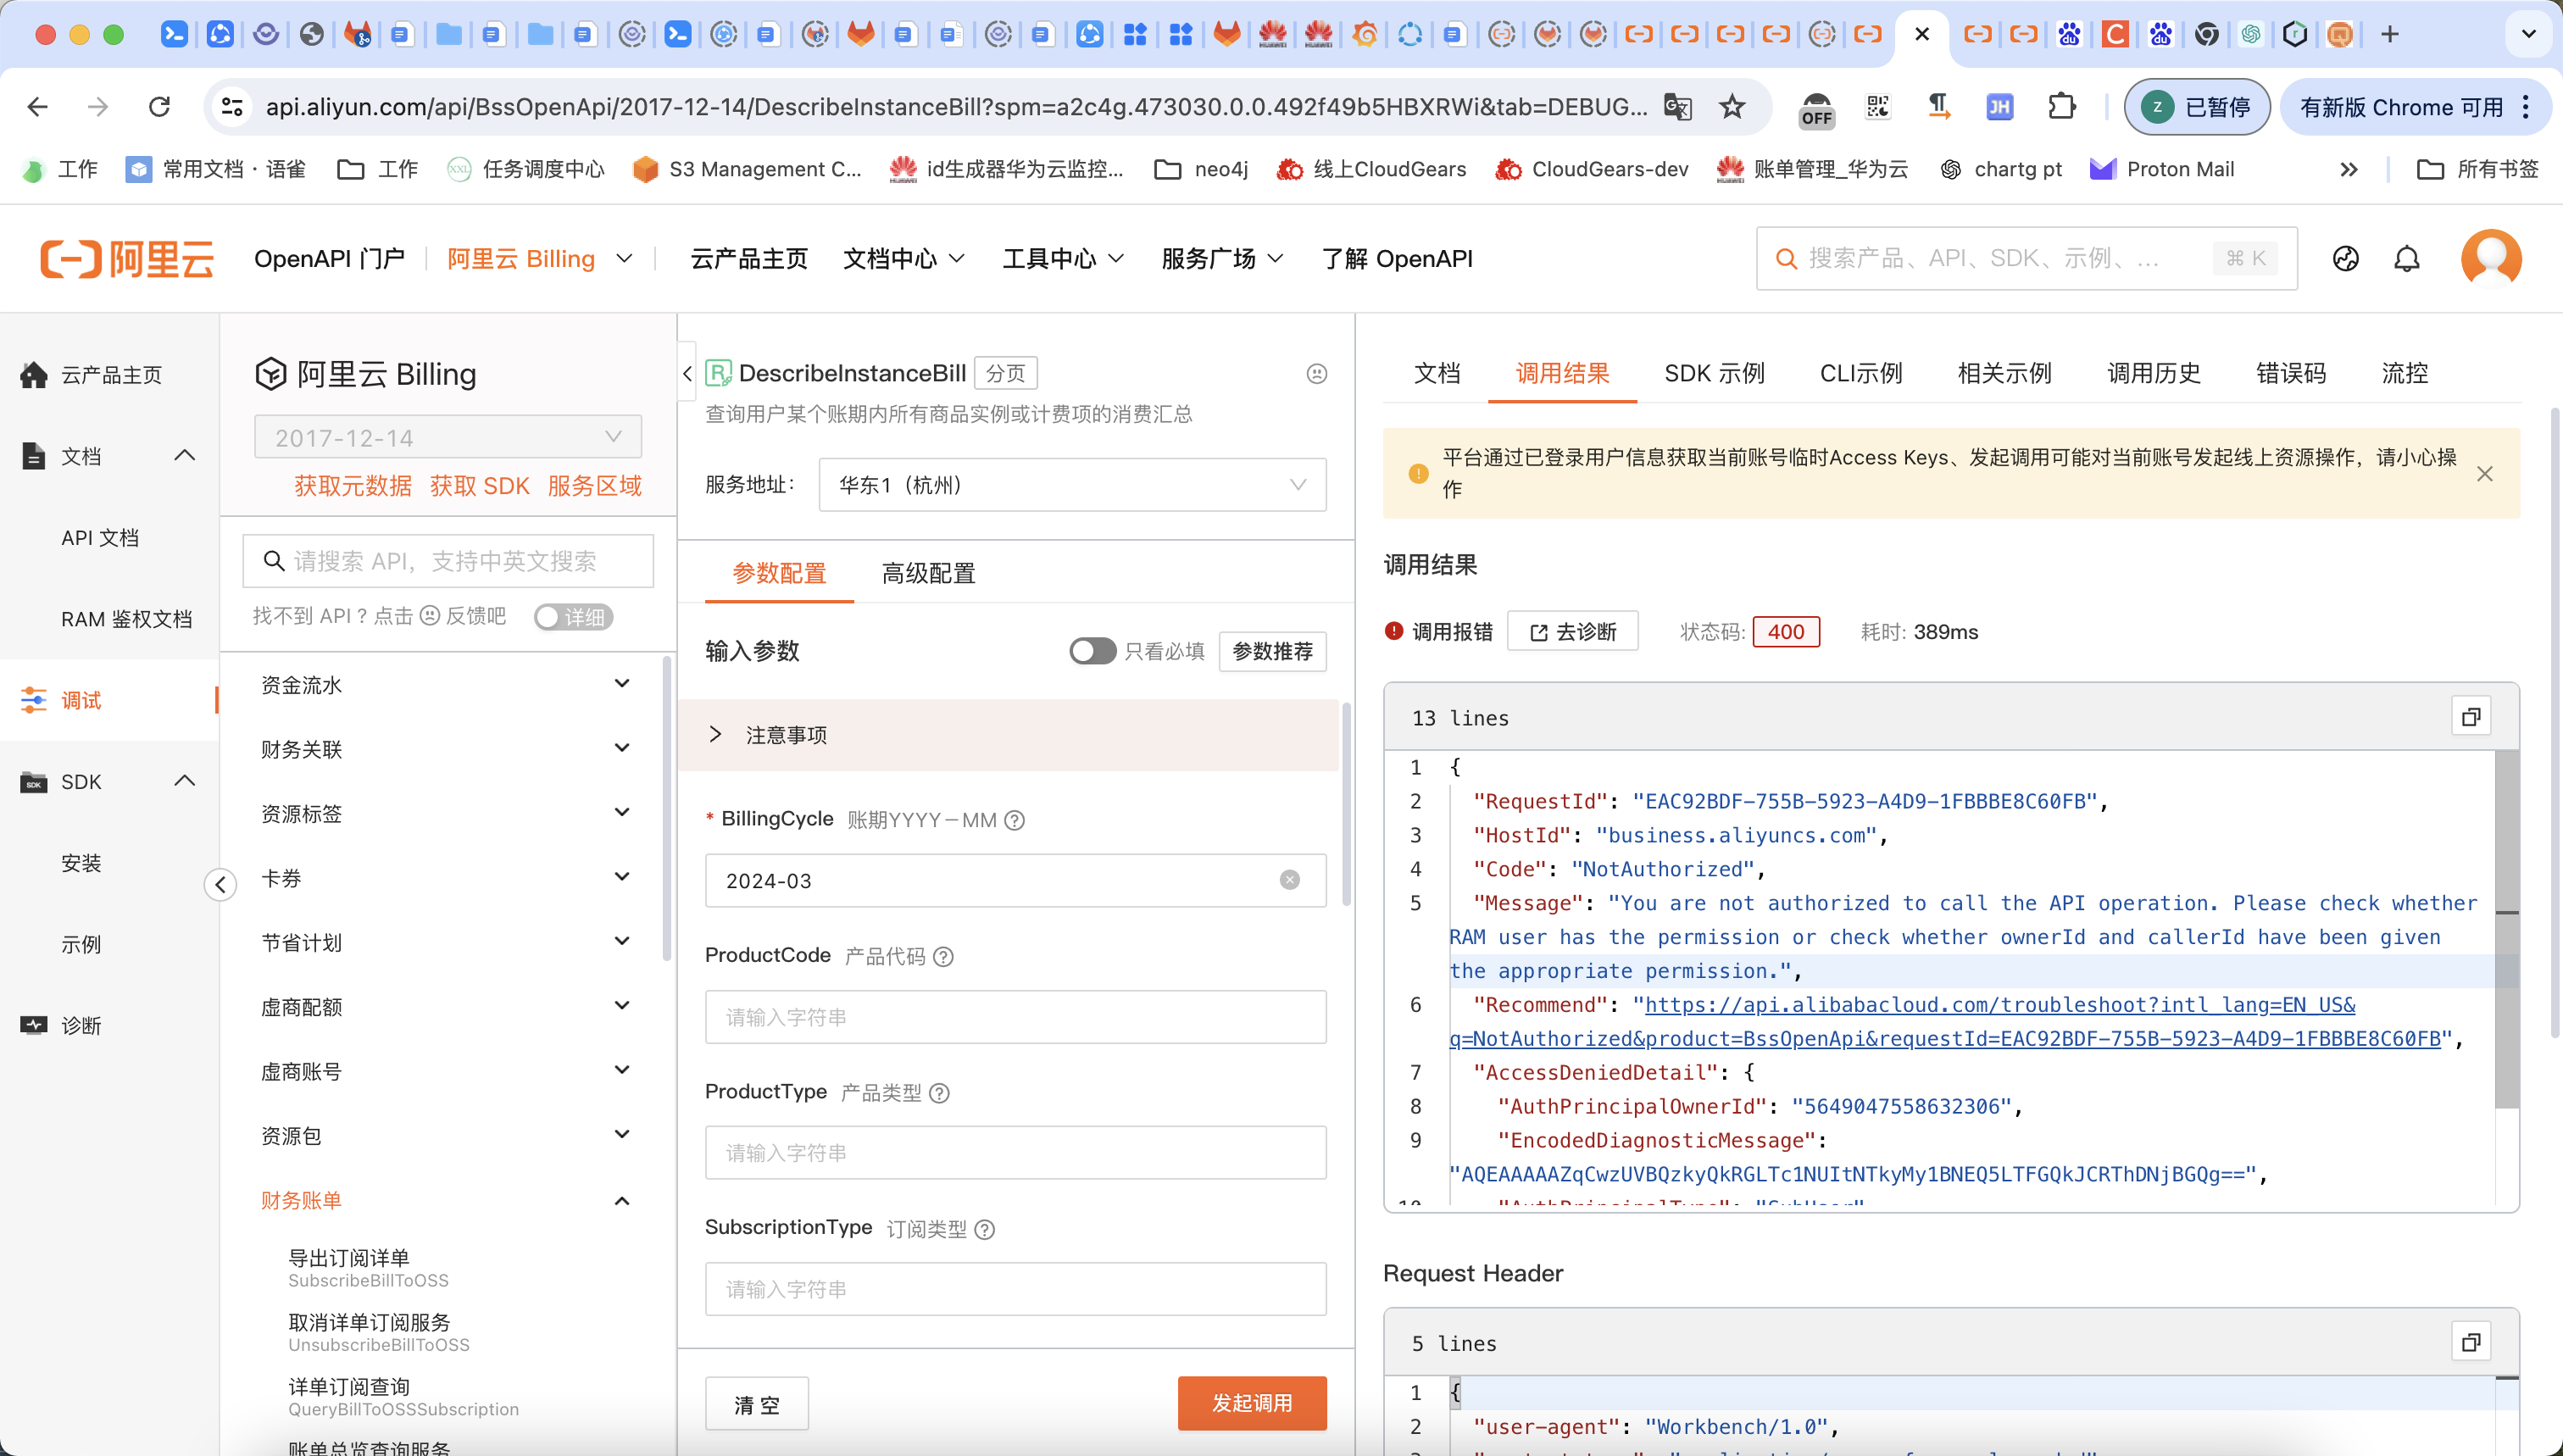Click the 获取元数据 link

[352, 485]
